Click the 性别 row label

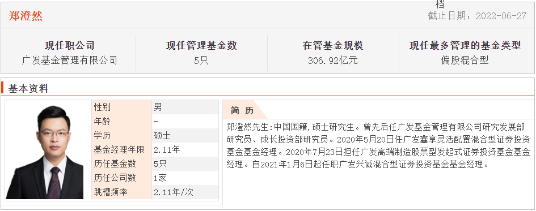coord(103,107)
